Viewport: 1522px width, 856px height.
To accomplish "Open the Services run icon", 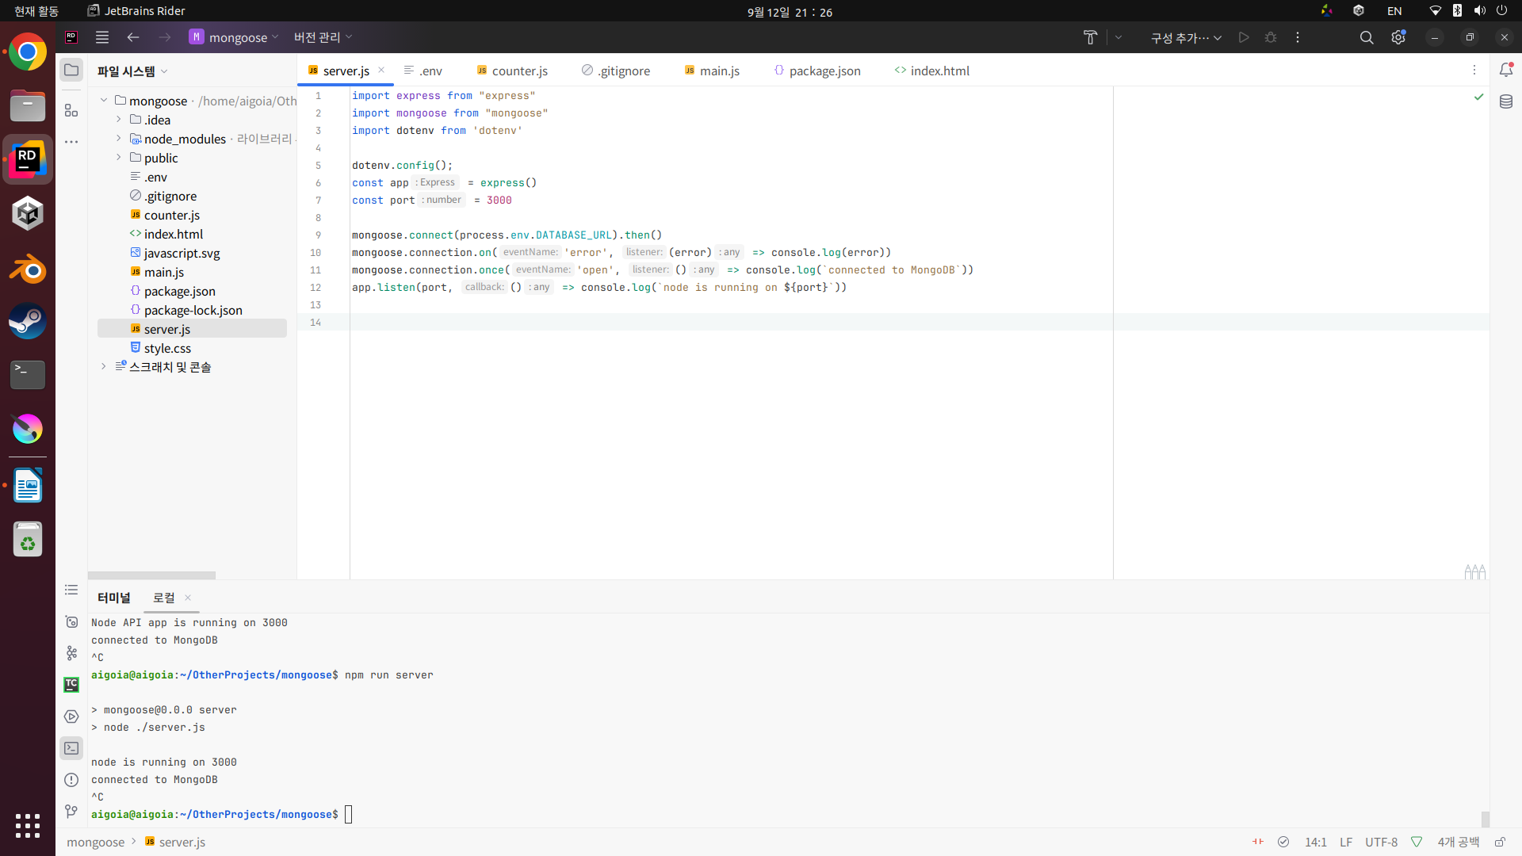I will 71,716.
